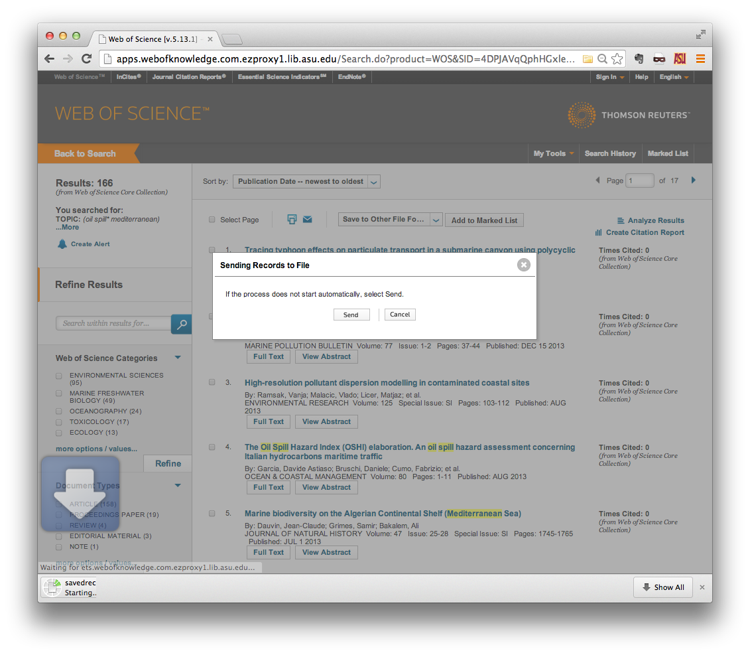
Task: Show more category options / values
Action: (x=97, y=449)
